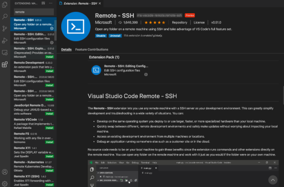284x187 pixels.
Task: Click the install count download icon
Action: [x=120, y=23]
